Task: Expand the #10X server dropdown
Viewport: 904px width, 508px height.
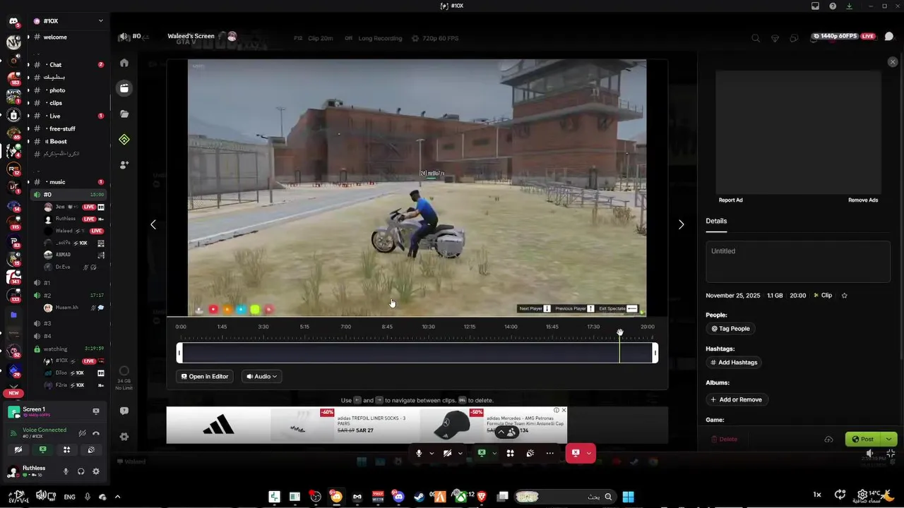Action: click(x=100, y=21)
